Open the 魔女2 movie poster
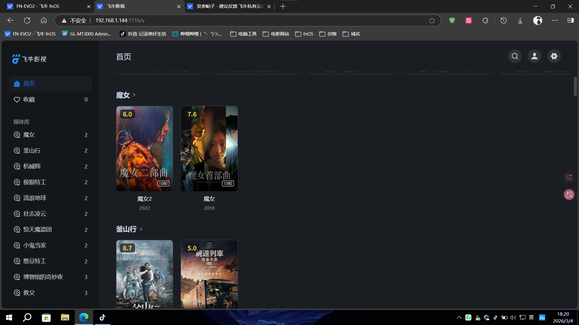 pos(144,148)
